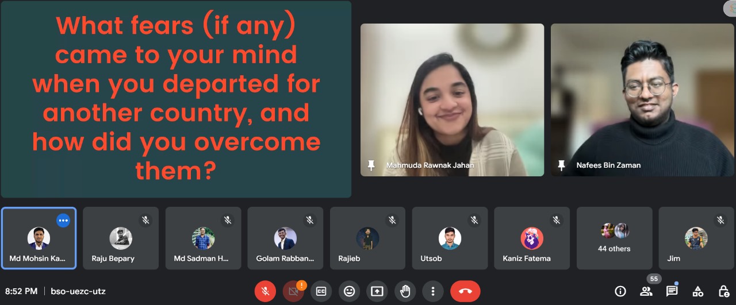Open chat with everyone

(672, 291)
